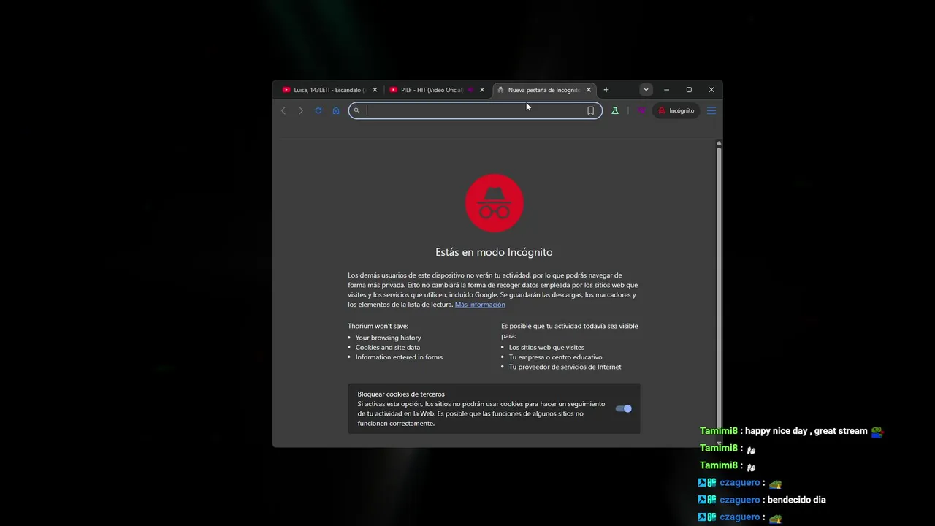Open the home page via house icon
This screenshot has height=526, width=935.
pyautogui.click(x=336, y=110)
